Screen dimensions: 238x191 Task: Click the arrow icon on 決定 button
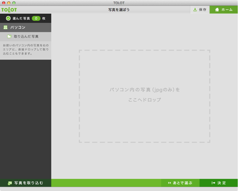coord(213,183)
